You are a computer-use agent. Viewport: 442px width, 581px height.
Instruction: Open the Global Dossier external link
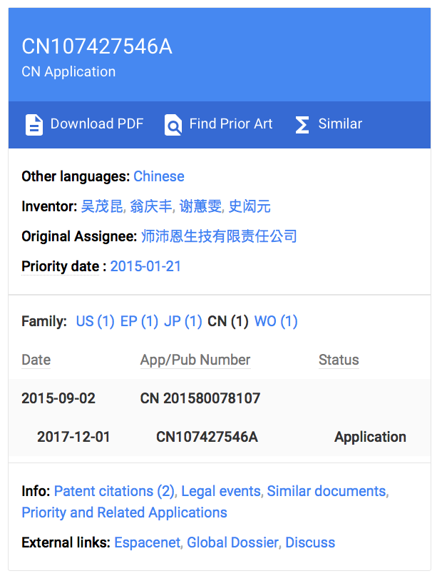point(232,542)
